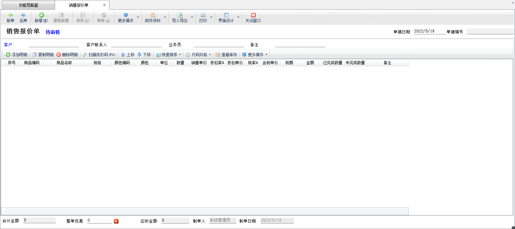Click the 后单 next document arrow icon

coord(23,15)
